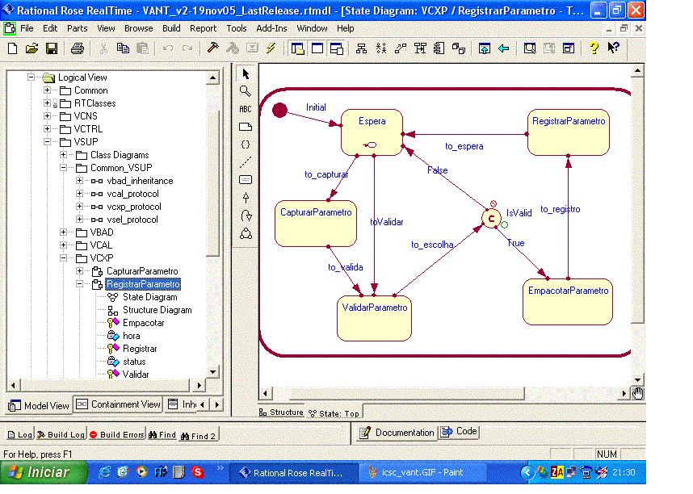
Task: Open the Add-Ins menu
Action: tap(271, 28)
